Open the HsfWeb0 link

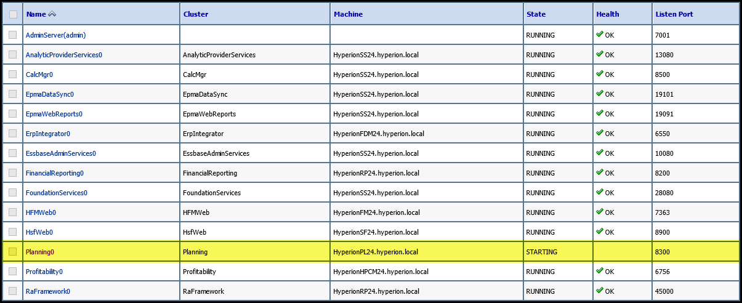tap(39, 232)
